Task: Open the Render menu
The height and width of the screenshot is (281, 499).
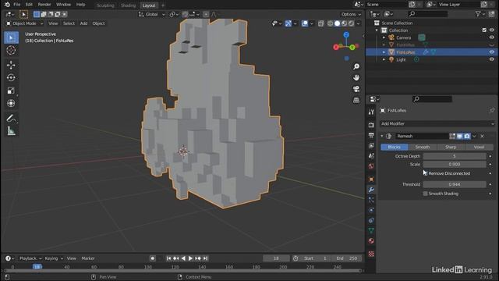Action: tap(44, 5)
